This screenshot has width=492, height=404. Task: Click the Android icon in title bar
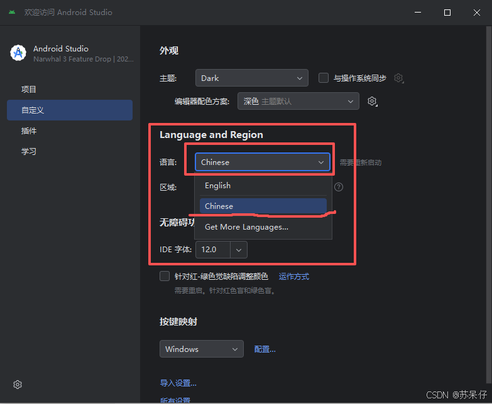[12, 12]
